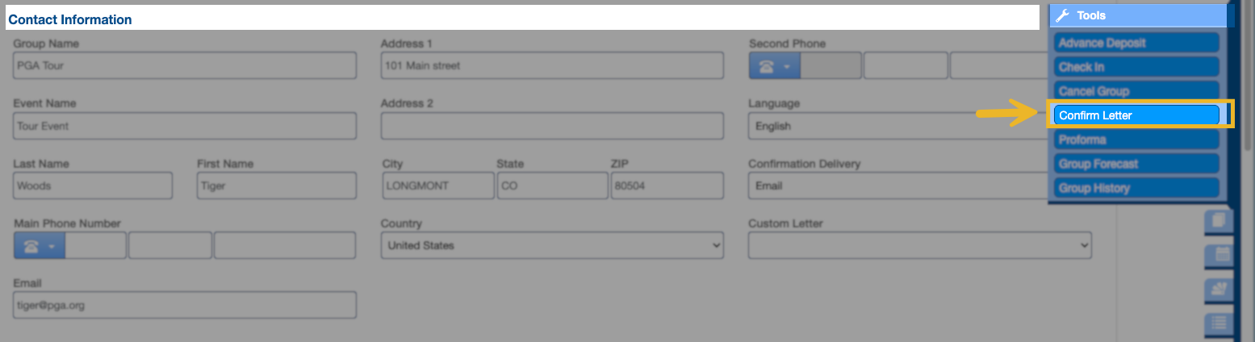Click the Group Name input field
The width and height of the screenshot is (1255, 342).
184,66
